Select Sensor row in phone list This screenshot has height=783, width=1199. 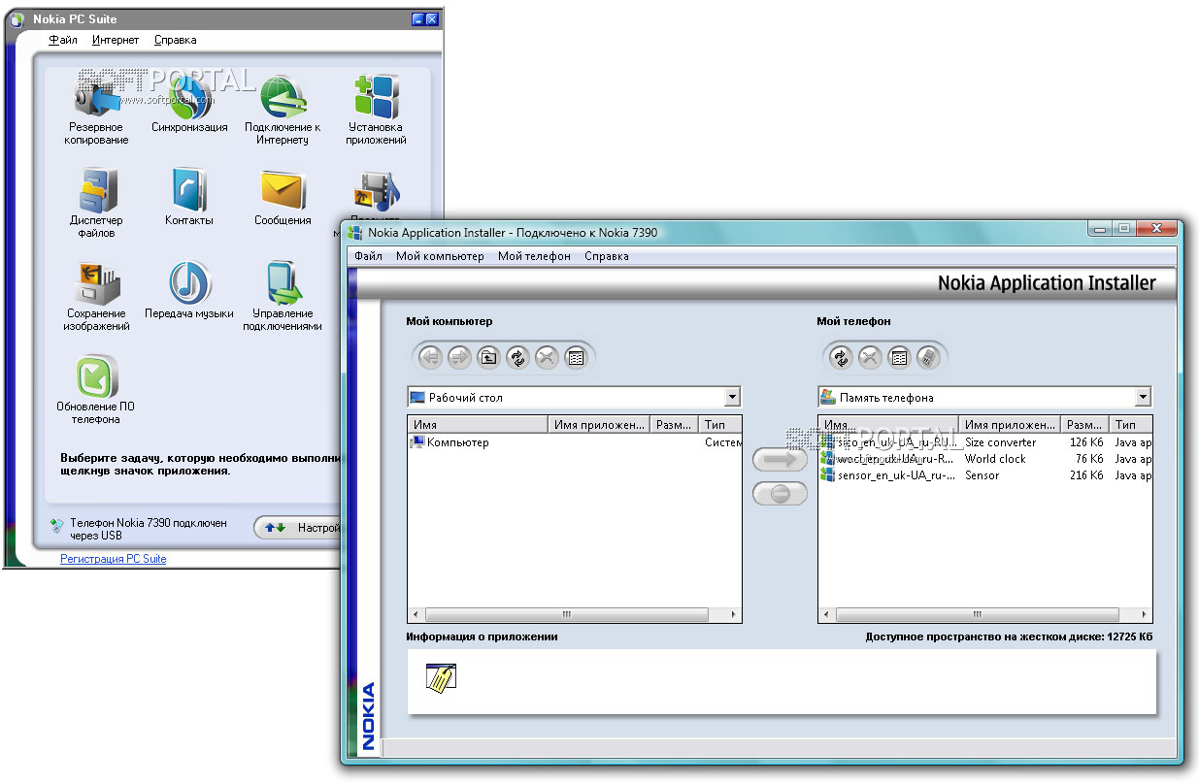(x=985, y=475)
